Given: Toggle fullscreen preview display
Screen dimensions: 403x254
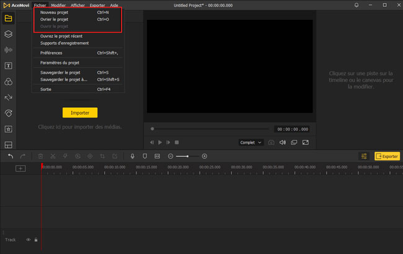Looking at the screenshot, I should (x=305, y=142).
